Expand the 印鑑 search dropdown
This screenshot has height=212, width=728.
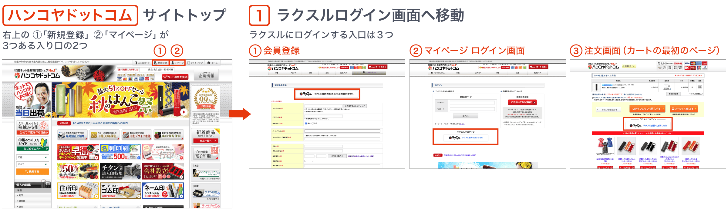click(32, 157)
